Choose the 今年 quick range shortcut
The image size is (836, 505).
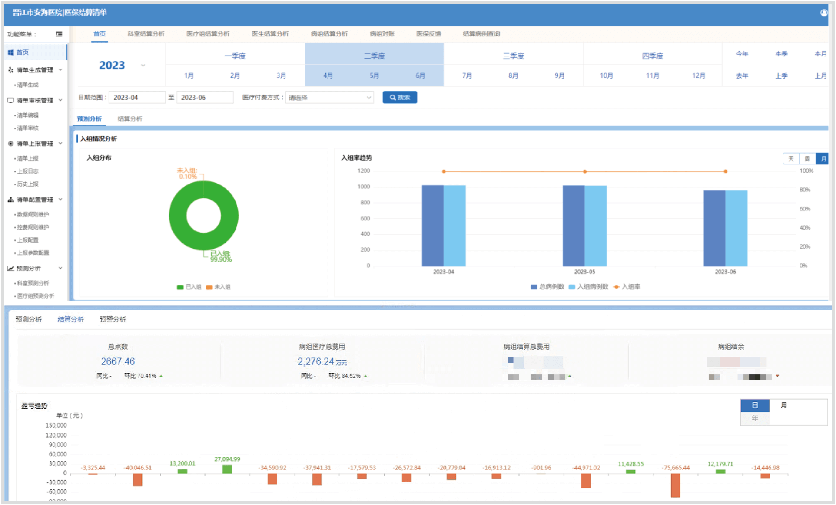pyautogui.click(x=742, y=54)
